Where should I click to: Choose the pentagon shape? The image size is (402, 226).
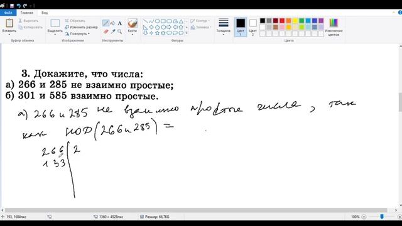tap(157, 27)
